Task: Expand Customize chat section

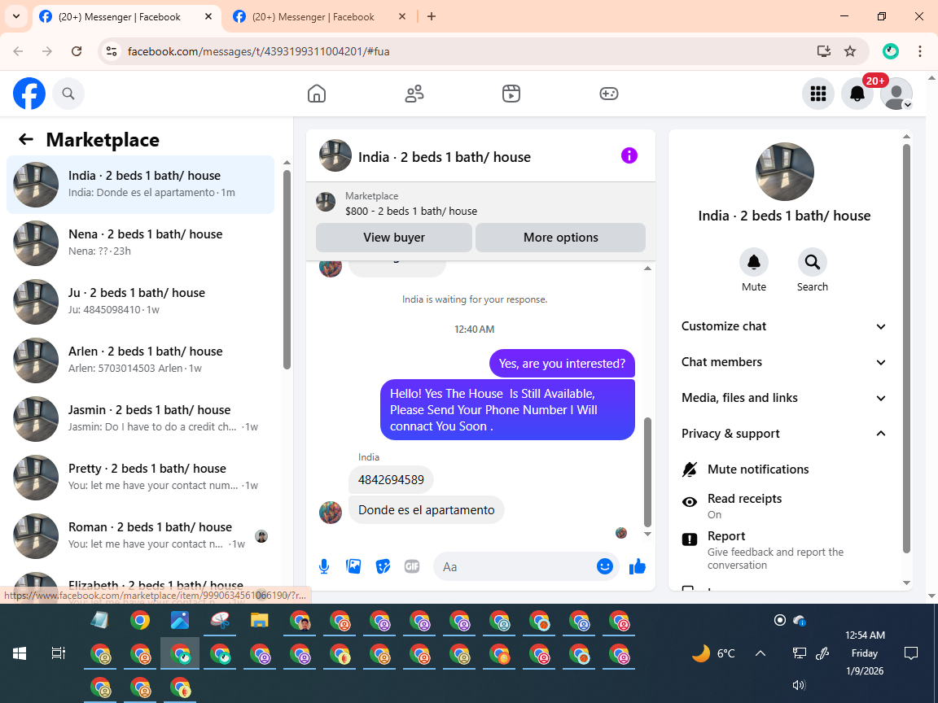Action: click(783, 326)
